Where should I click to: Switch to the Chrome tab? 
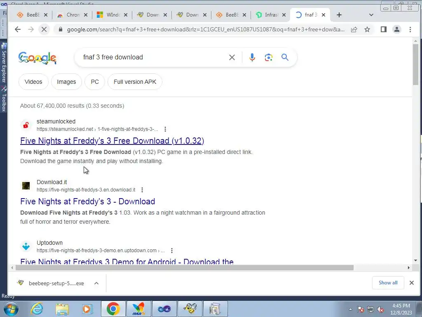click(x=73, y=15)
